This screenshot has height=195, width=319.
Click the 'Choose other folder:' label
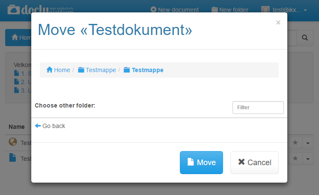(x=65, y=105)
